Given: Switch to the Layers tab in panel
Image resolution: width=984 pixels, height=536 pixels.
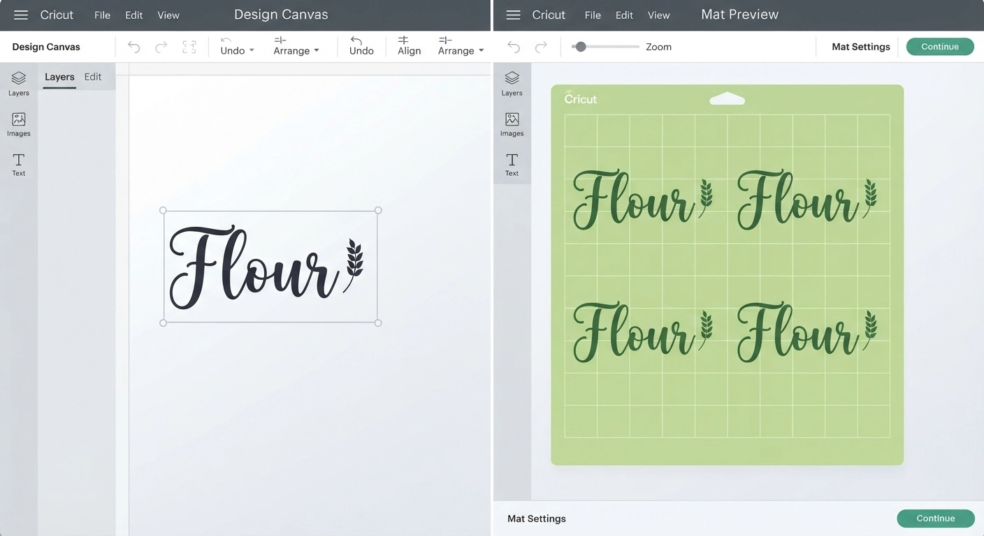Looking at the screenshot, I should click(59, 77).
